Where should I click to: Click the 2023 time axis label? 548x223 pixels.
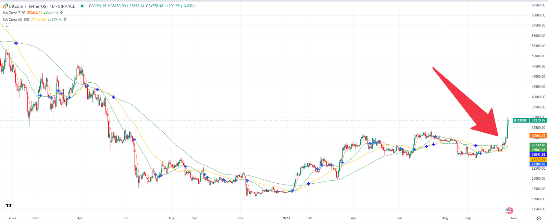tap(286, 218)
